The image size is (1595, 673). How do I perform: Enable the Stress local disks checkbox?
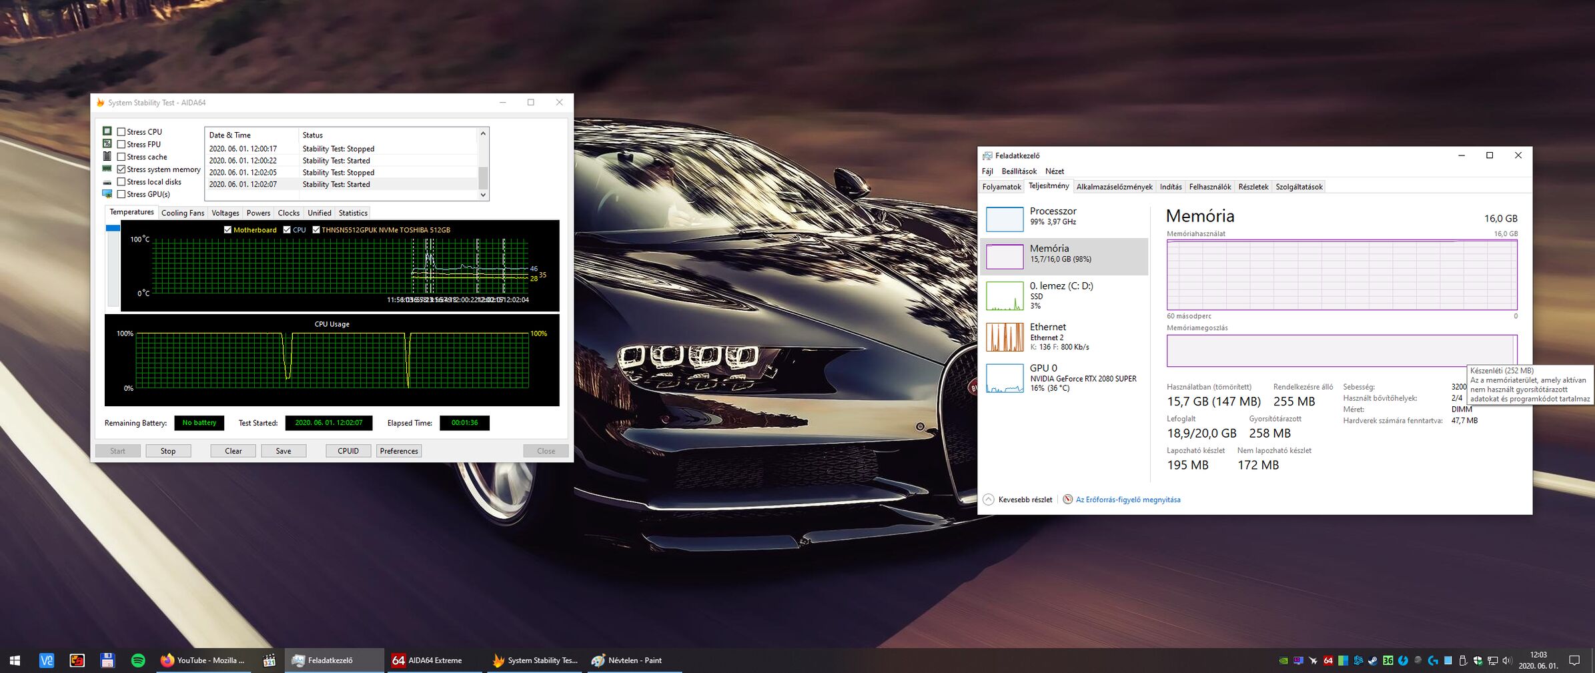click(121, 181)
